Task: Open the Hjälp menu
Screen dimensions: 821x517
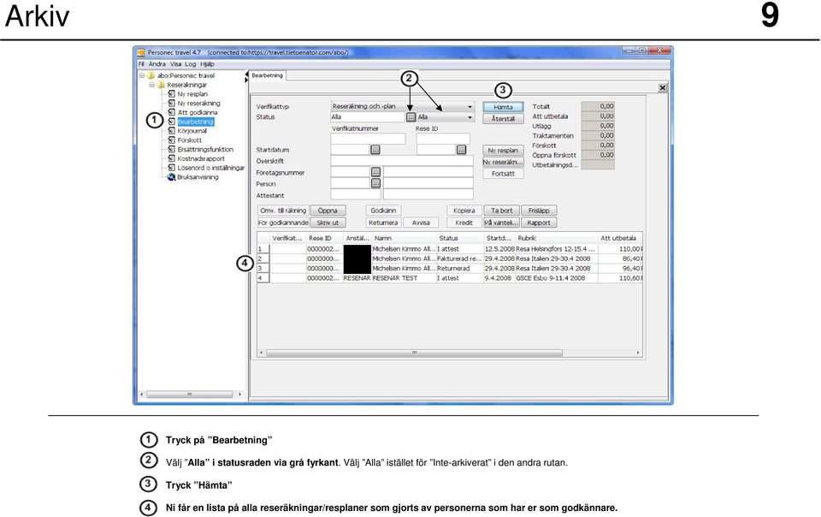Action: click(x=207, y=64)
